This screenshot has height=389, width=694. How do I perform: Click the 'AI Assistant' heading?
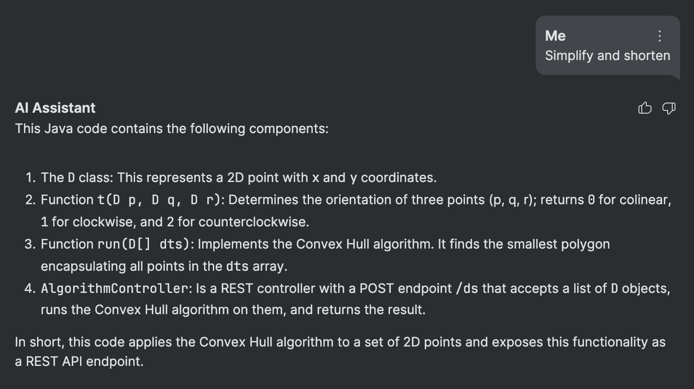pyautogui.click(x=55, y=108)
